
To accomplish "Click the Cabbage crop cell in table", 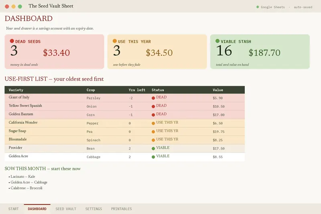I will pos(93,157).
